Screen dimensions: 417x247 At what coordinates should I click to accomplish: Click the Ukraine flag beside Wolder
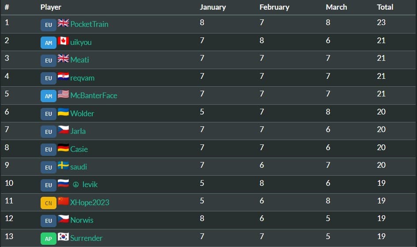click(x=63, y=112)
